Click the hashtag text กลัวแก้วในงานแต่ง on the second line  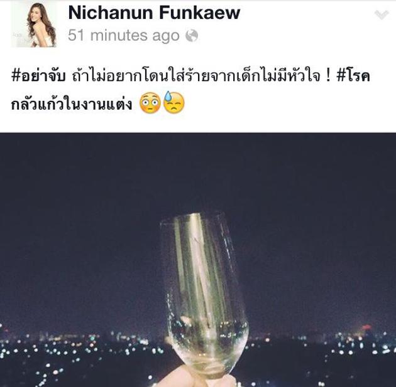(72, 104)
